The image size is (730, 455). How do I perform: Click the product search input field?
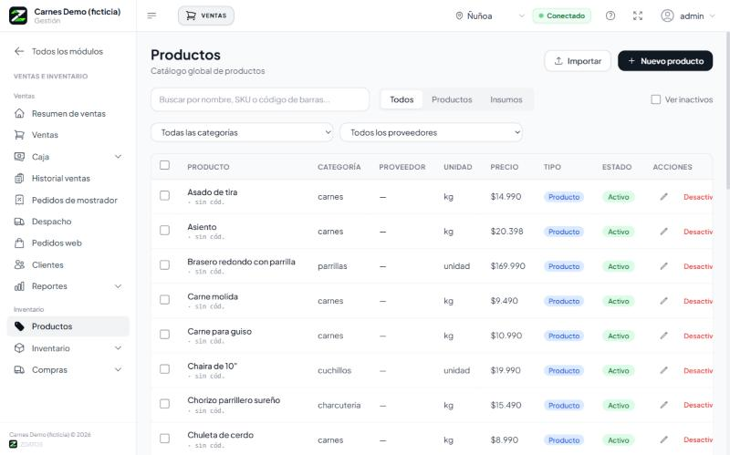pyautogui.click(x=260, y=99)
